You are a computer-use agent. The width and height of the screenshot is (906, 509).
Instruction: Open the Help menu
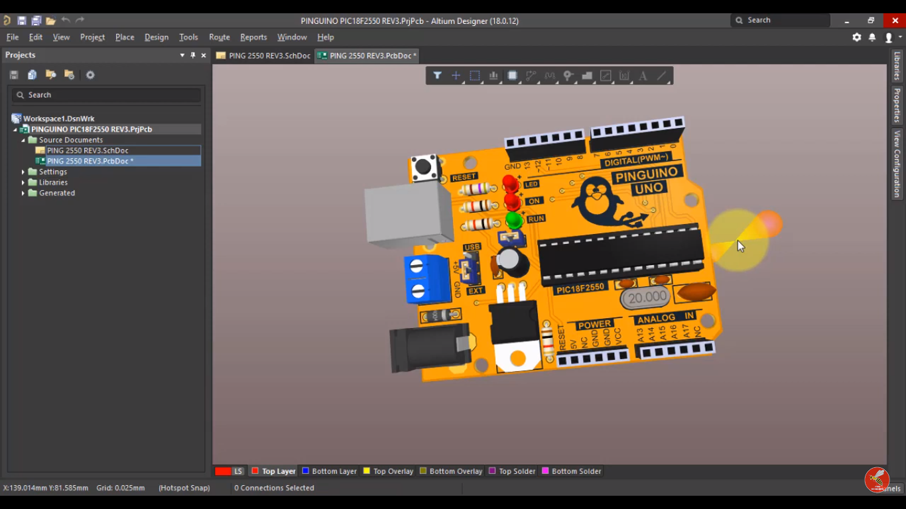[326, 37]
